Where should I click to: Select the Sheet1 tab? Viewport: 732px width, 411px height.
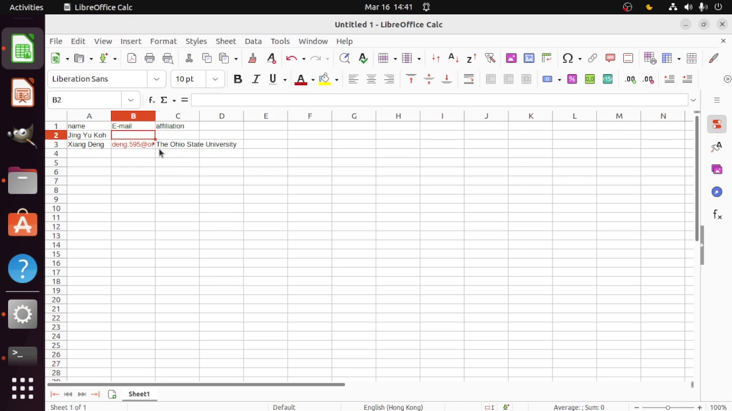(x=139, y=394)
